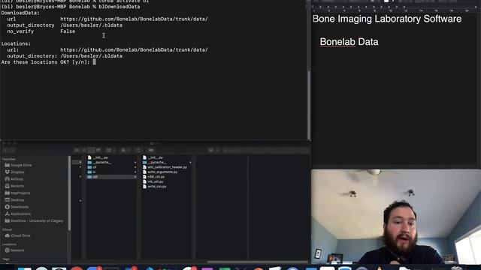The height and width of the screenshot is (270, 481).
Task: Switch Finder to icon view
Action: 77,150
